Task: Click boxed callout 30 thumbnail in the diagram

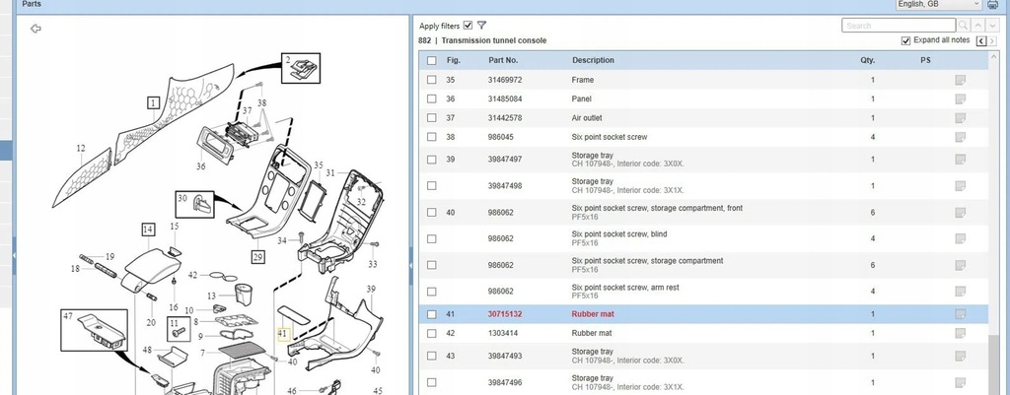Action: [x=194, y=204]
